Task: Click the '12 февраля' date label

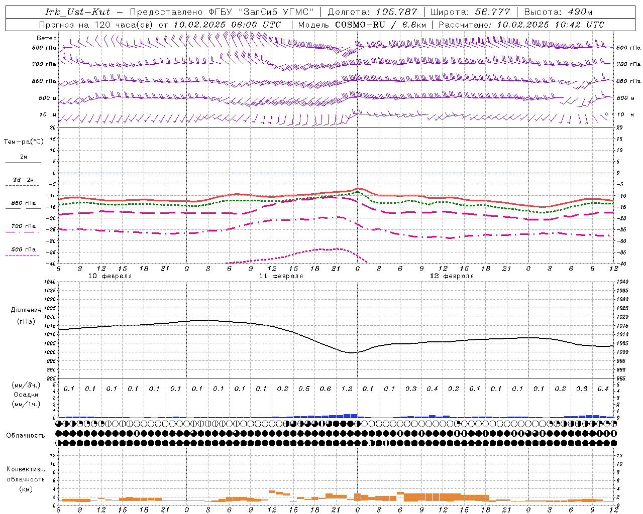Action: [x=452, y=276]
